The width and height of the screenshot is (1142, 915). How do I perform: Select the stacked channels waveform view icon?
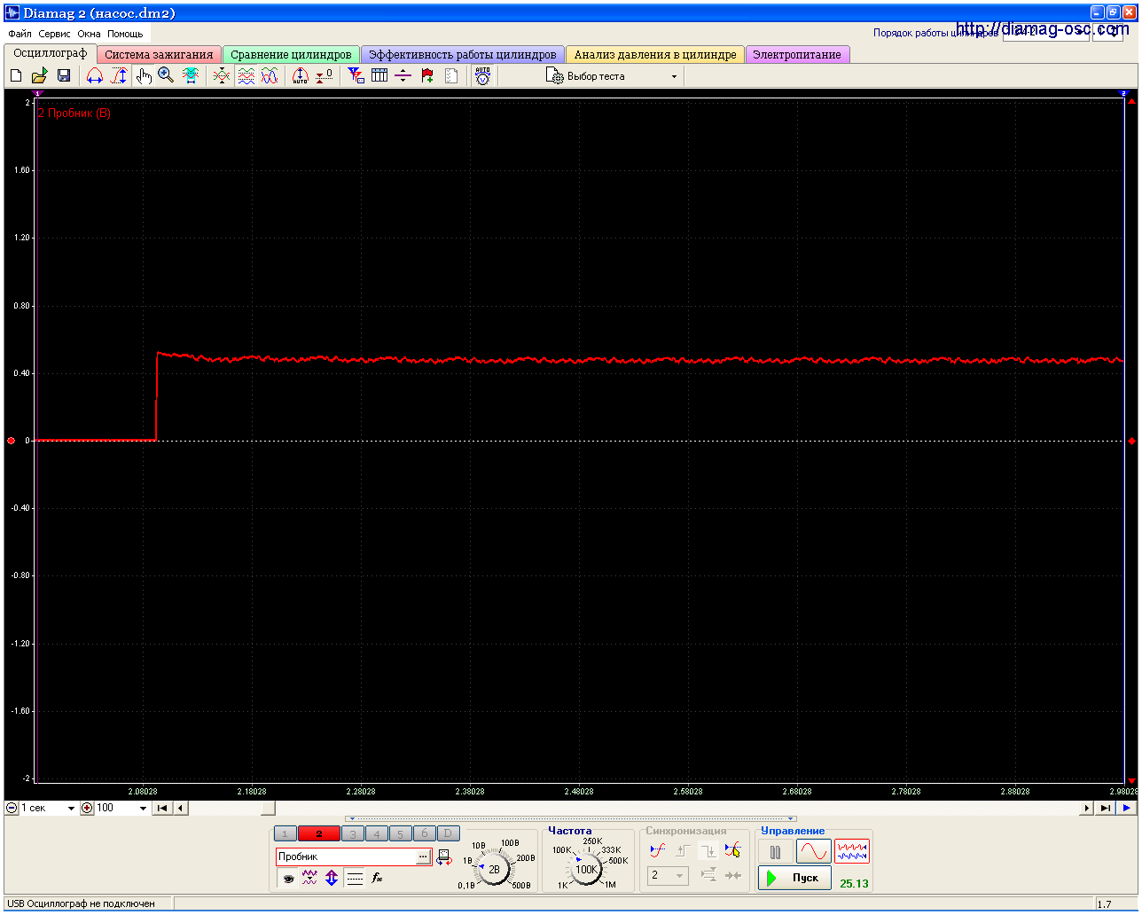[x=246, y=76]
